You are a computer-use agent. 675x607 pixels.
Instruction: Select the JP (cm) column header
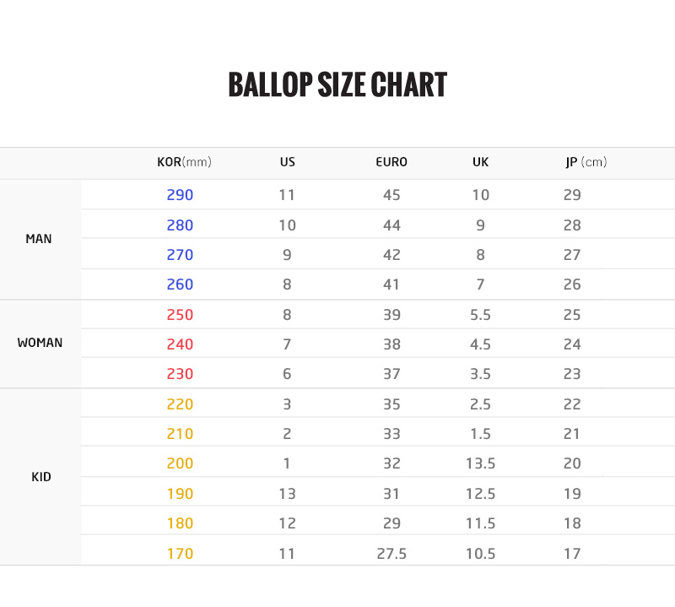[x=586, y=162]
